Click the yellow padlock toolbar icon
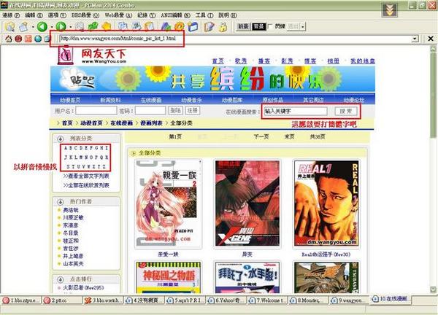The height and width of the screenshot is (315, 438). 223,26
